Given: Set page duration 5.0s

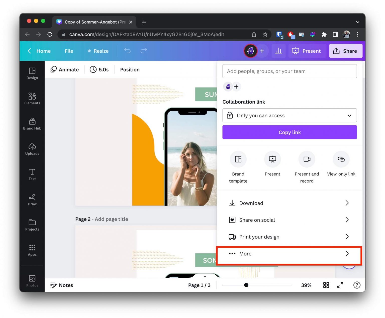Looking at the screenshot, I should click(99, 69).
